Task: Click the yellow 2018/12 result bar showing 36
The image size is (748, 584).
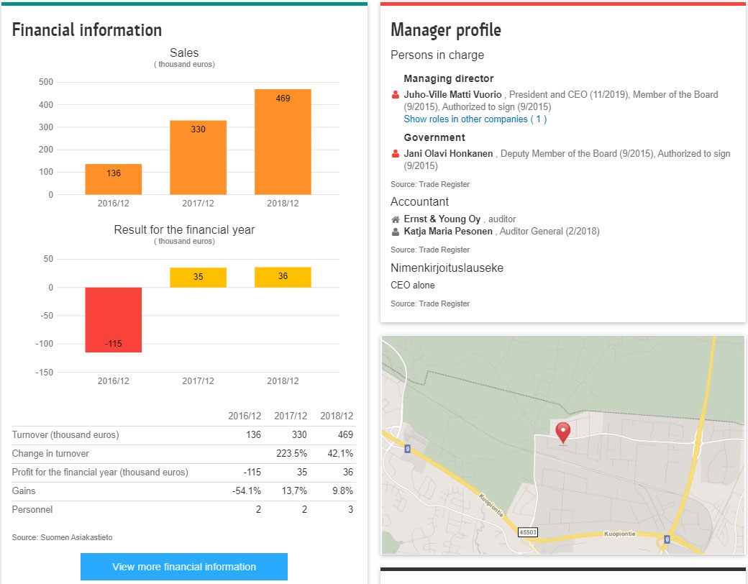Action: (x=283, y=278)
